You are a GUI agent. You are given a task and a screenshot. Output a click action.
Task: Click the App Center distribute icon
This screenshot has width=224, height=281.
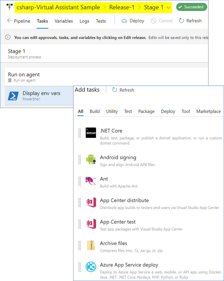(91, 203)
